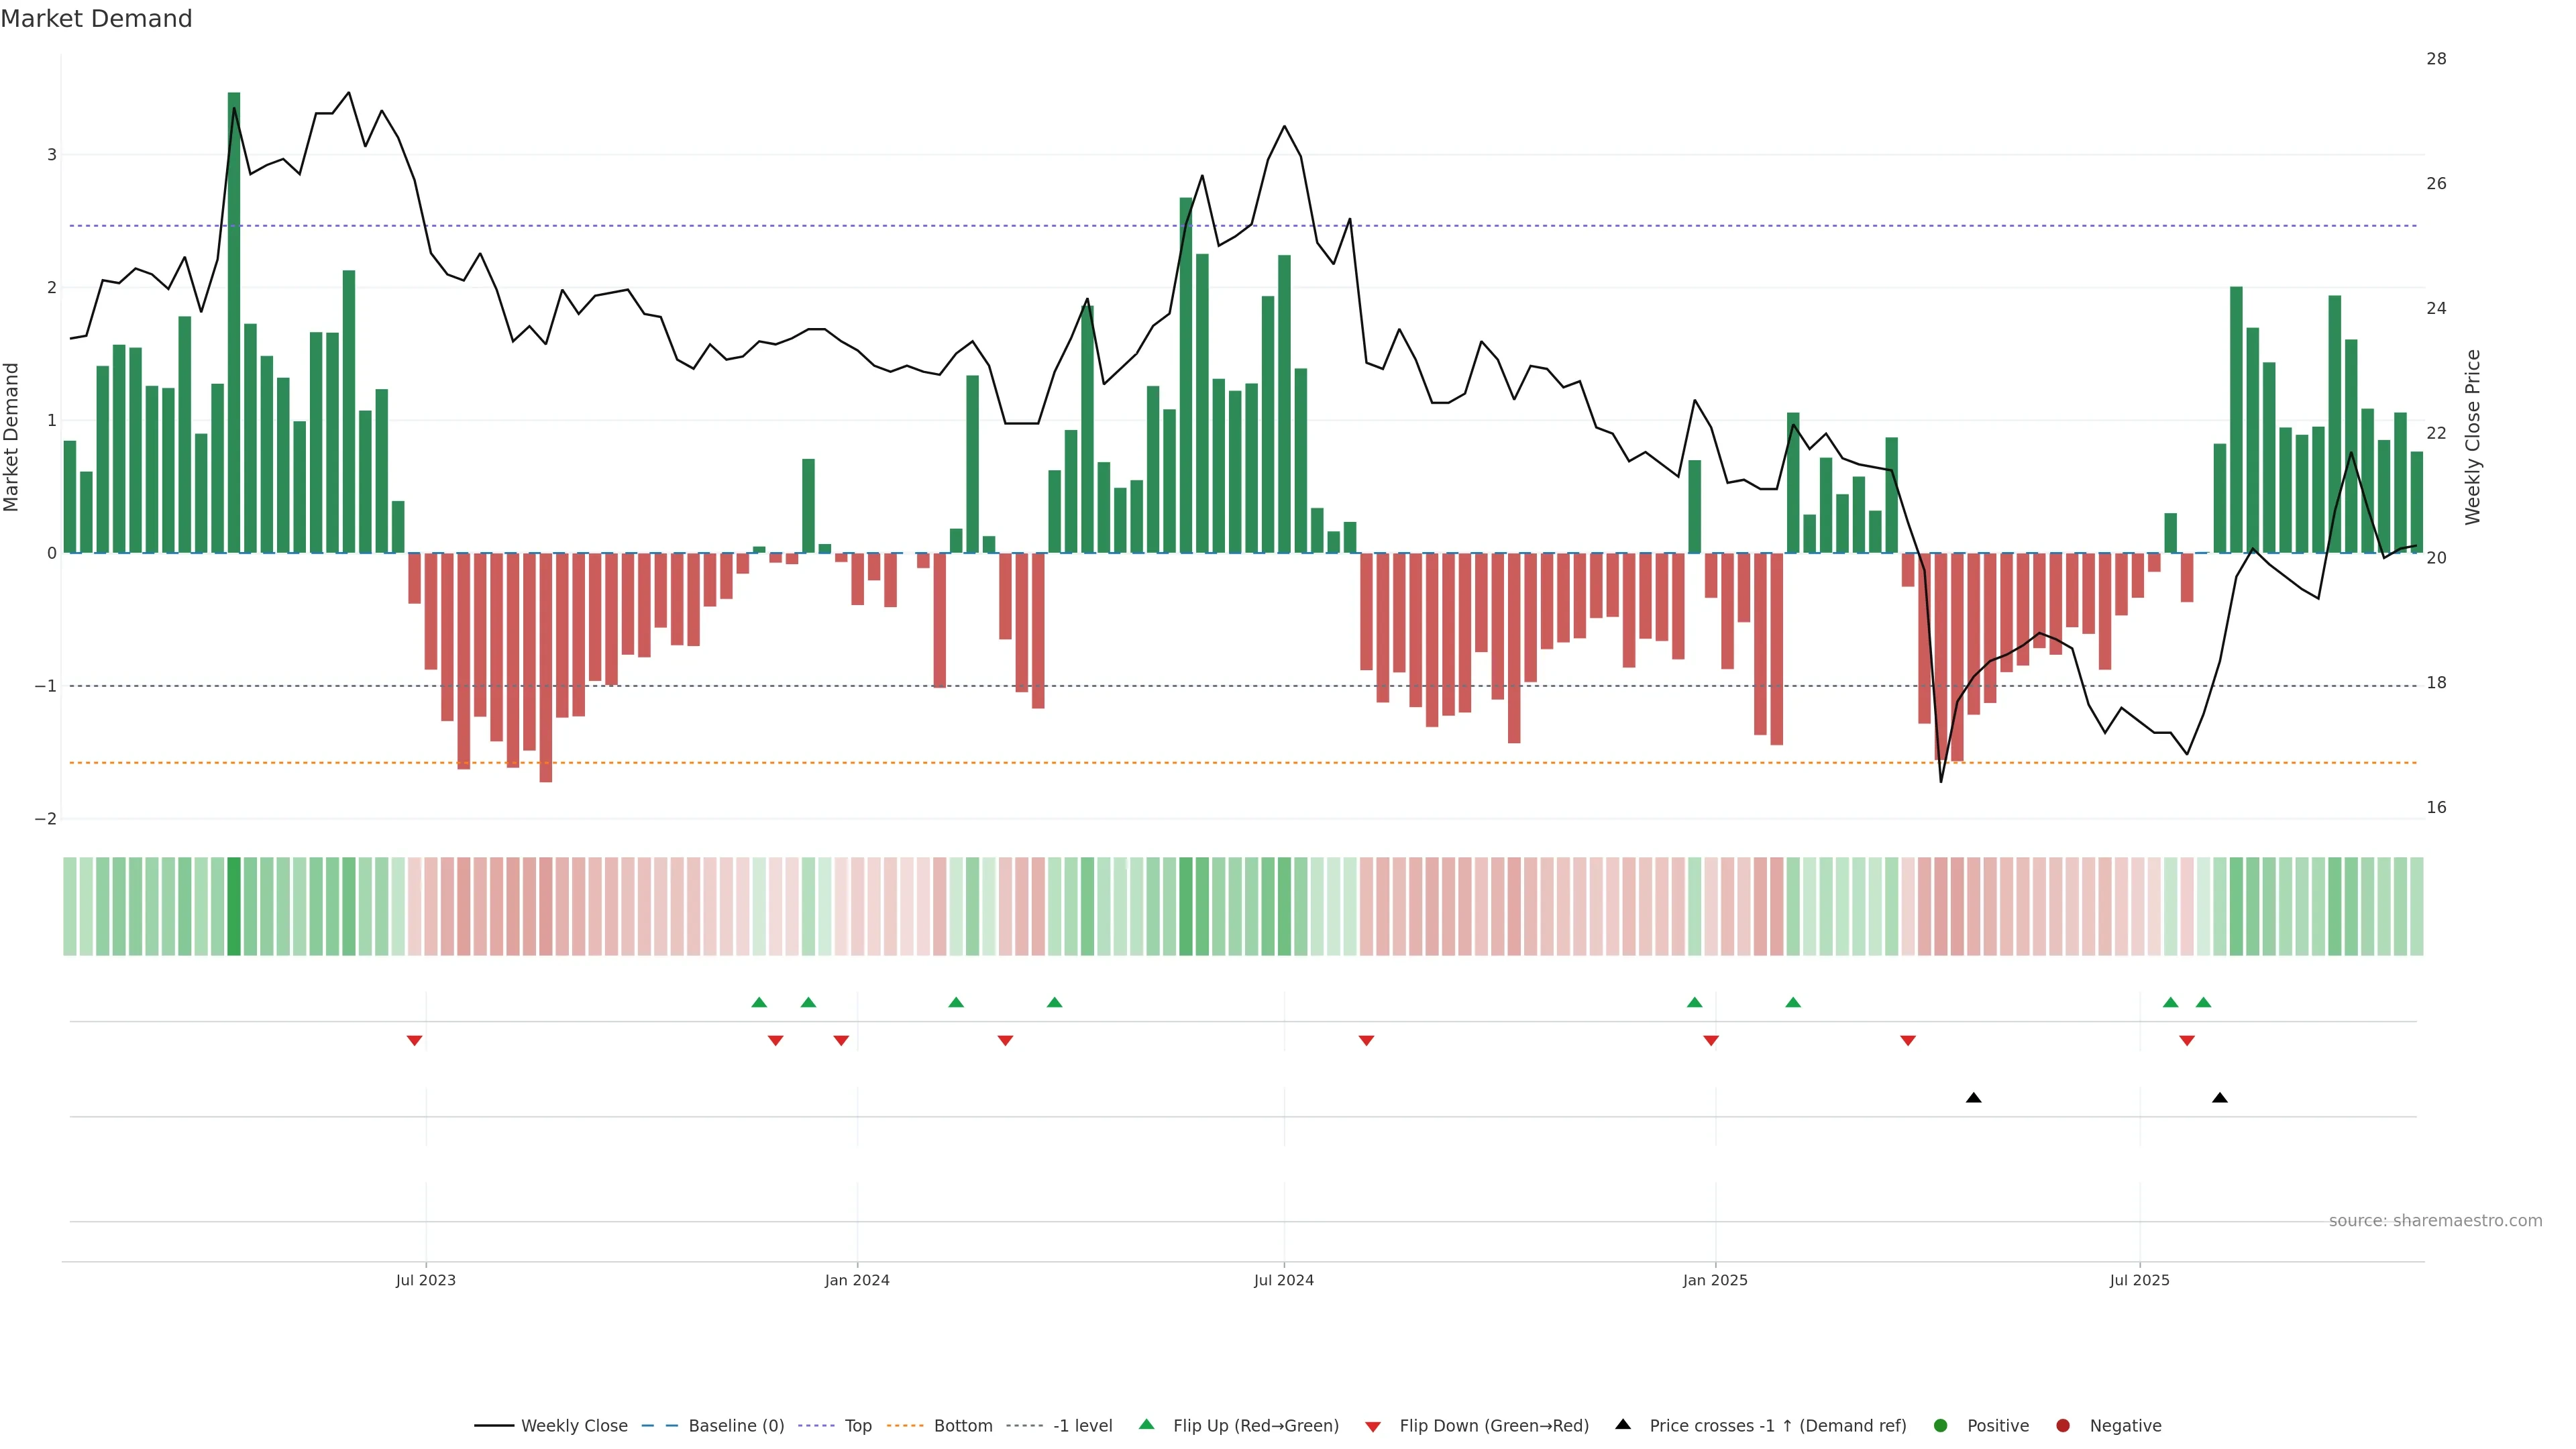Click the first green Flip Up triangle marker
This screenshot has width=2576, height=1449.
759,1002
